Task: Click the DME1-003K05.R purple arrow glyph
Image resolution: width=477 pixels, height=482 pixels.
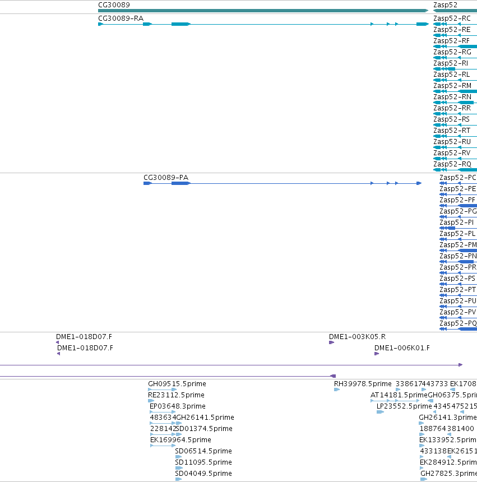Action: click(x=331, y=342)
